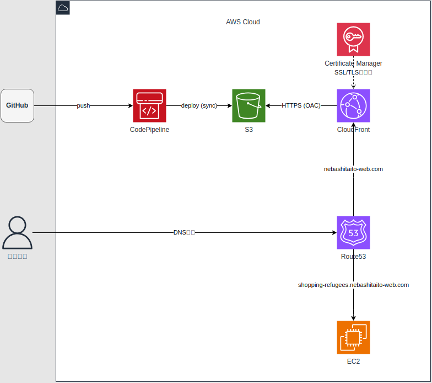Click the AWS Cloud title text
432x383 pixels.
click(x=242, y=22)
